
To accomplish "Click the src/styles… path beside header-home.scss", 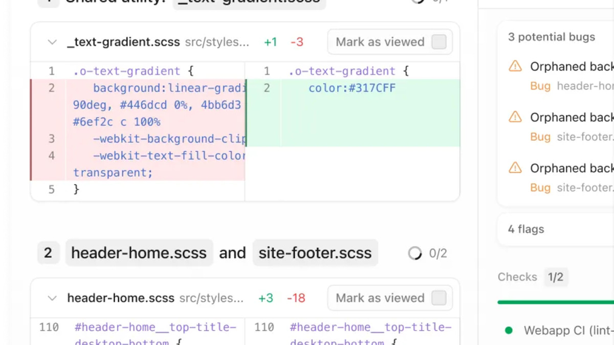I will coord(211,298).
